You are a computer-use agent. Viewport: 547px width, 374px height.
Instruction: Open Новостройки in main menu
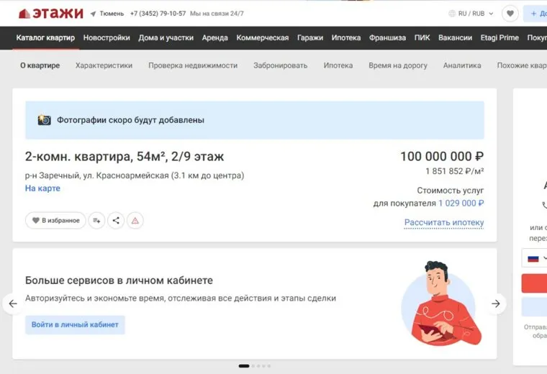[x=107, y=37]
